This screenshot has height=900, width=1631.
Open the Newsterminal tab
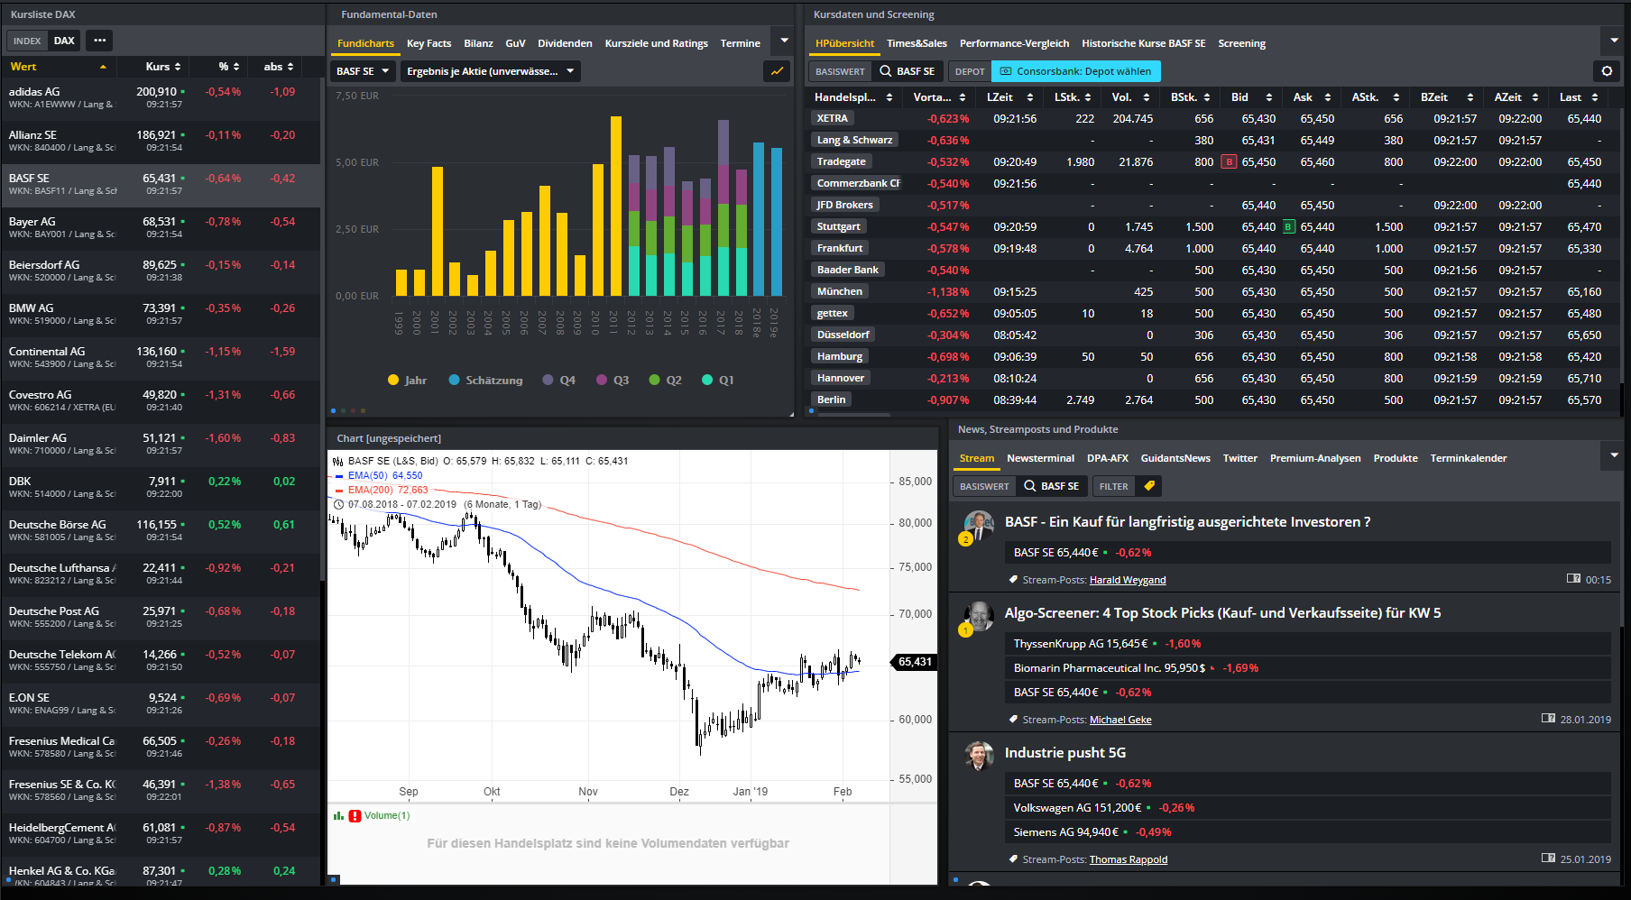point(1040,458)
